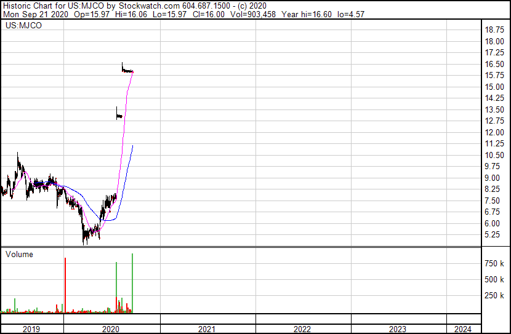Click the 6.75 price axis label
Viewport: 511px width, 334px height.
(492, 212)
